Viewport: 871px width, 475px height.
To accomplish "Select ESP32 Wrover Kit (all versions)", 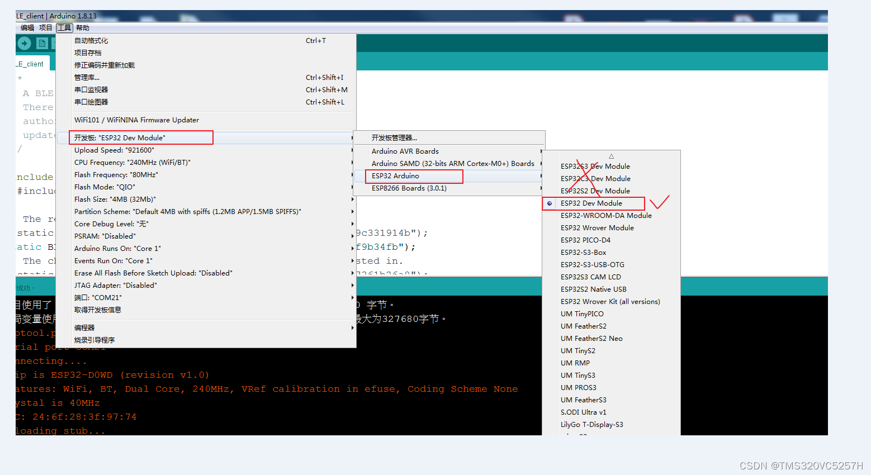I will (x=611, y=302).
